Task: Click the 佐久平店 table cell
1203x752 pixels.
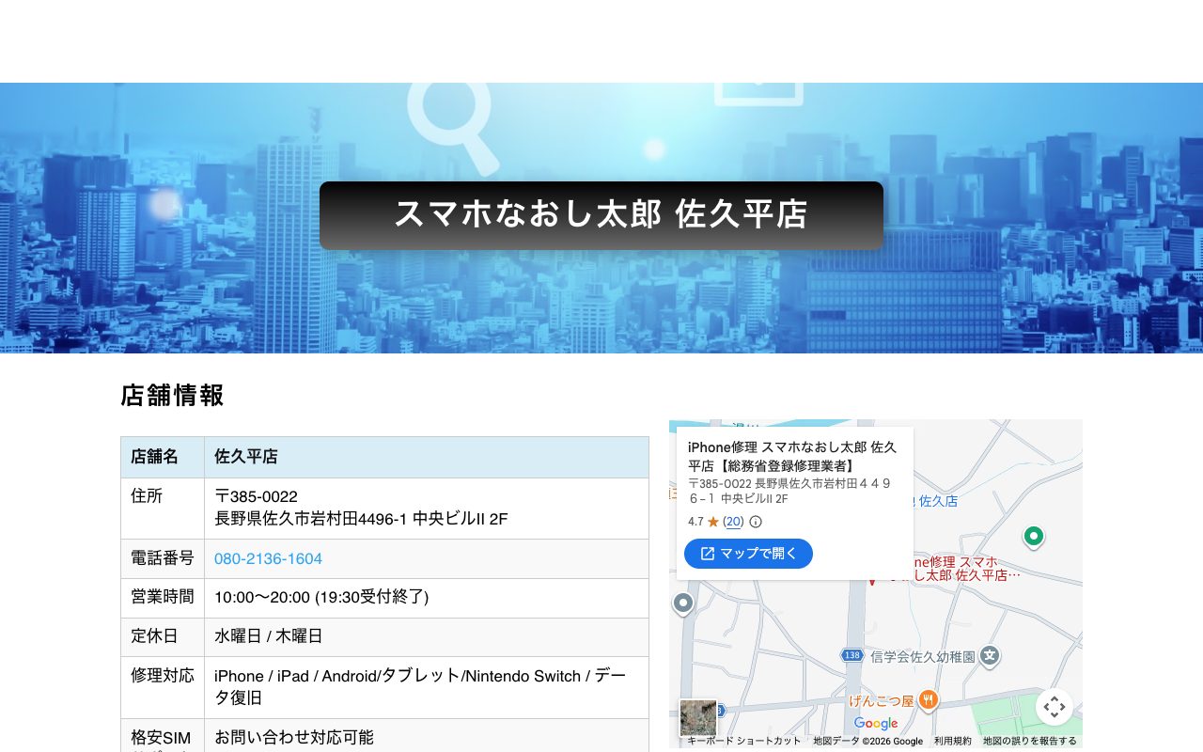Action: (427, 457)
